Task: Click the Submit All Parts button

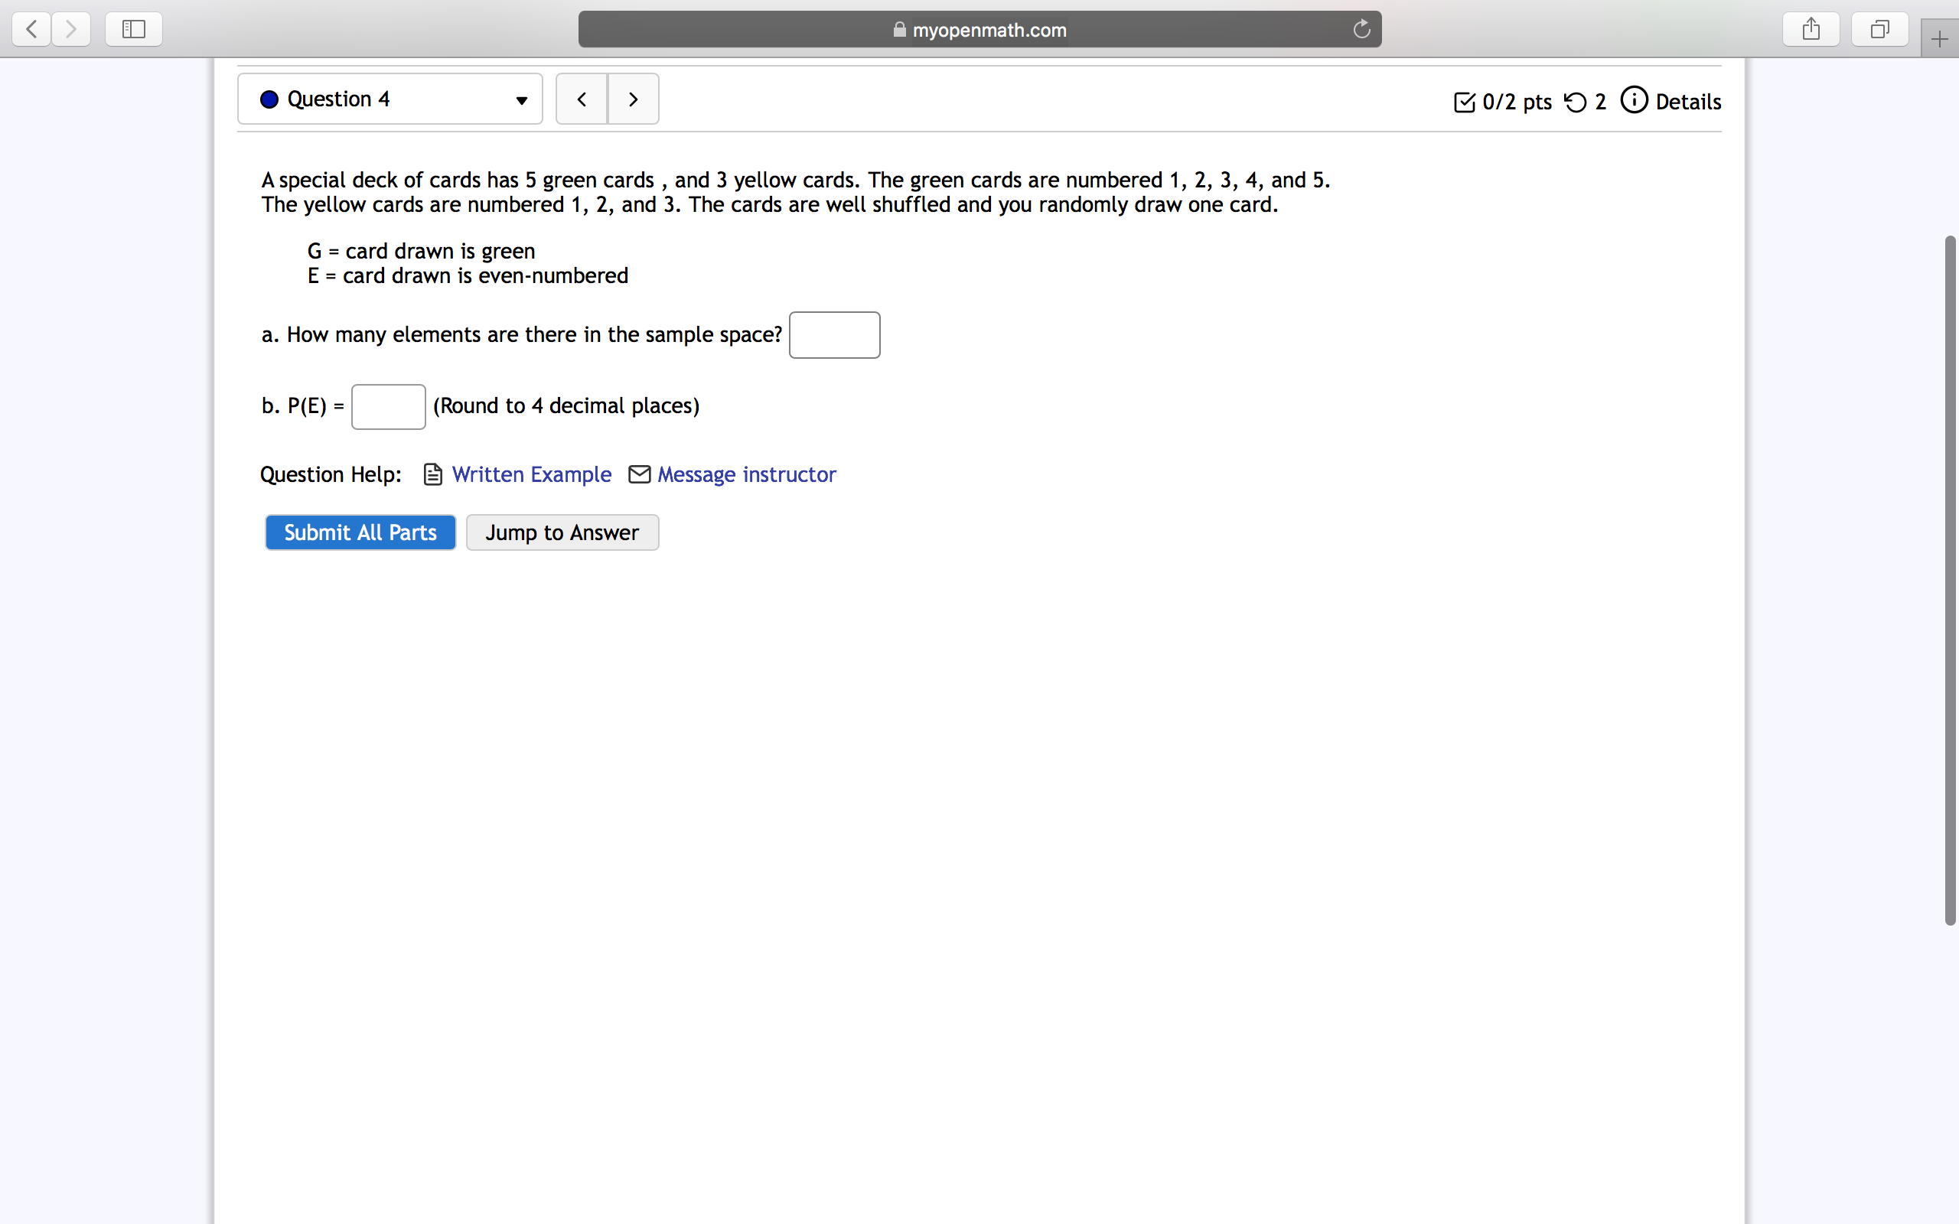Action: (x=360, y=532)
